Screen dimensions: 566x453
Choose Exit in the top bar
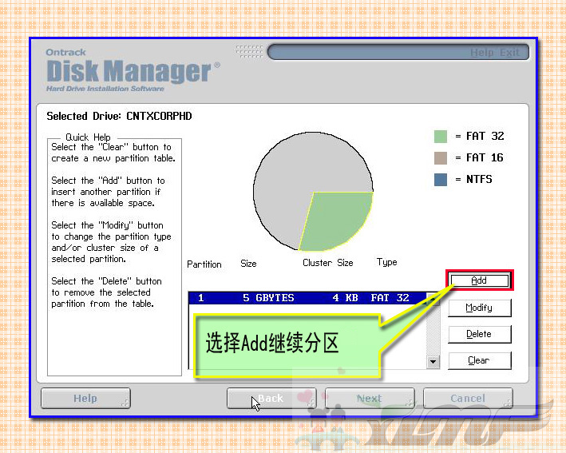pyautogui.click(x=509, y=53)
